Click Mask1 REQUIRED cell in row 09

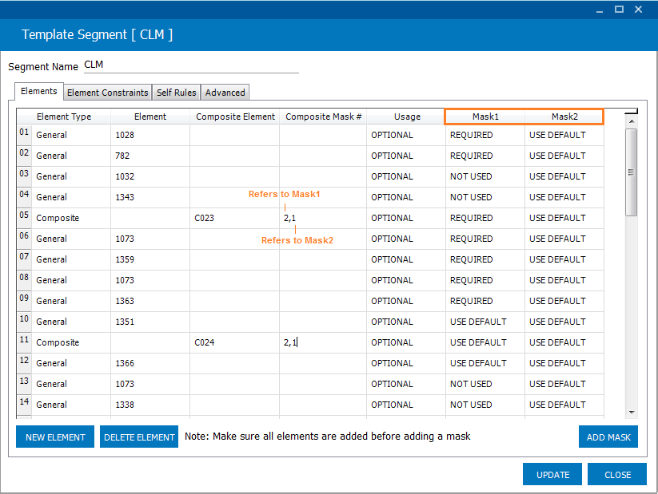pos(485,301)
